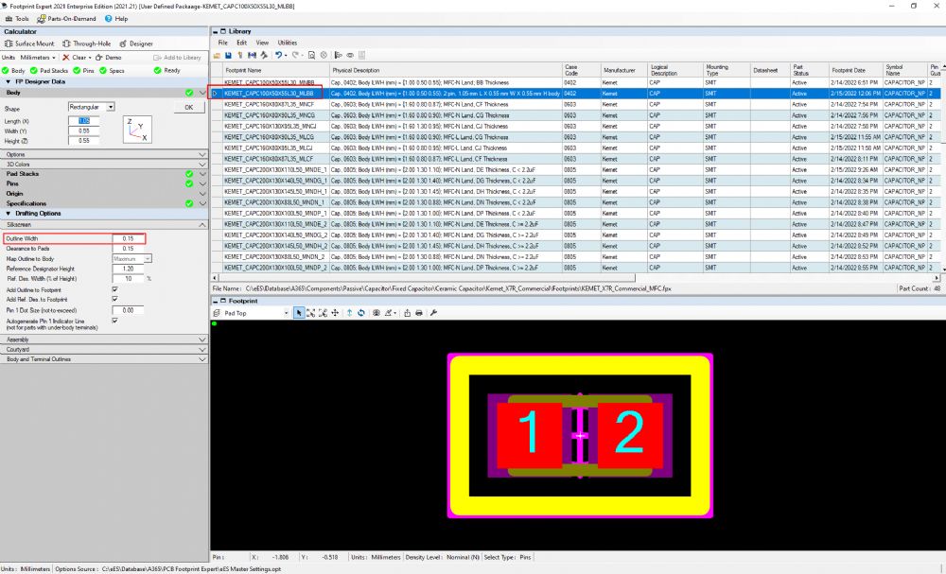Sort by Footprint Date column header
Screen dimensions: 946x574
[x=855, y=70]
